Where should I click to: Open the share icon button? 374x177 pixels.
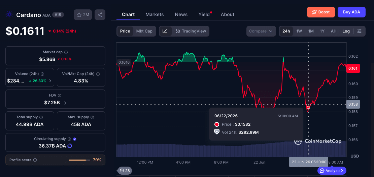pos(100,15)
